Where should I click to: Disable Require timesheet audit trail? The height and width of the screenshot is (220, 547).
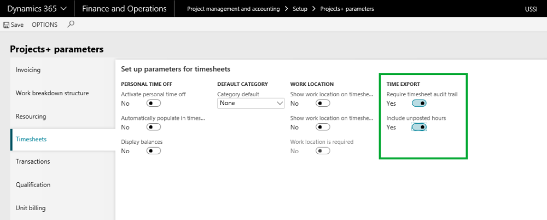419,103
